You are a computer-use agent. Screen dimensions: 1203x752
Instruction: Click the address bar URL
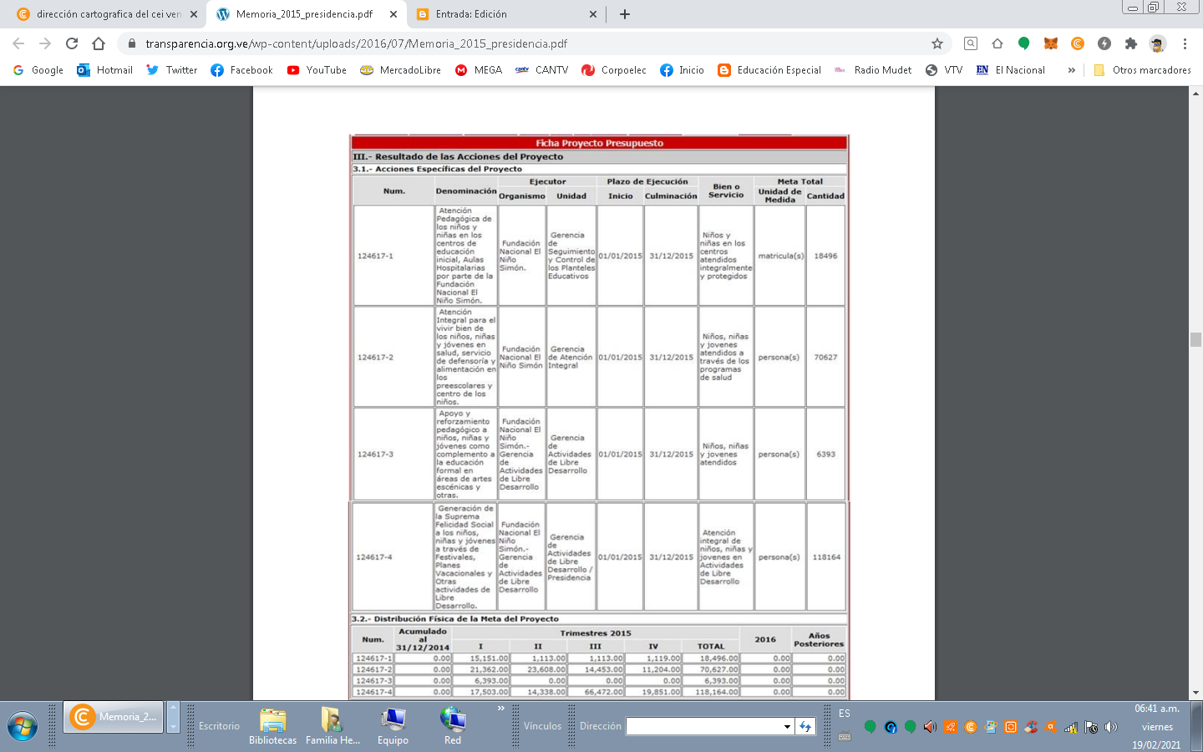[357, 43]
